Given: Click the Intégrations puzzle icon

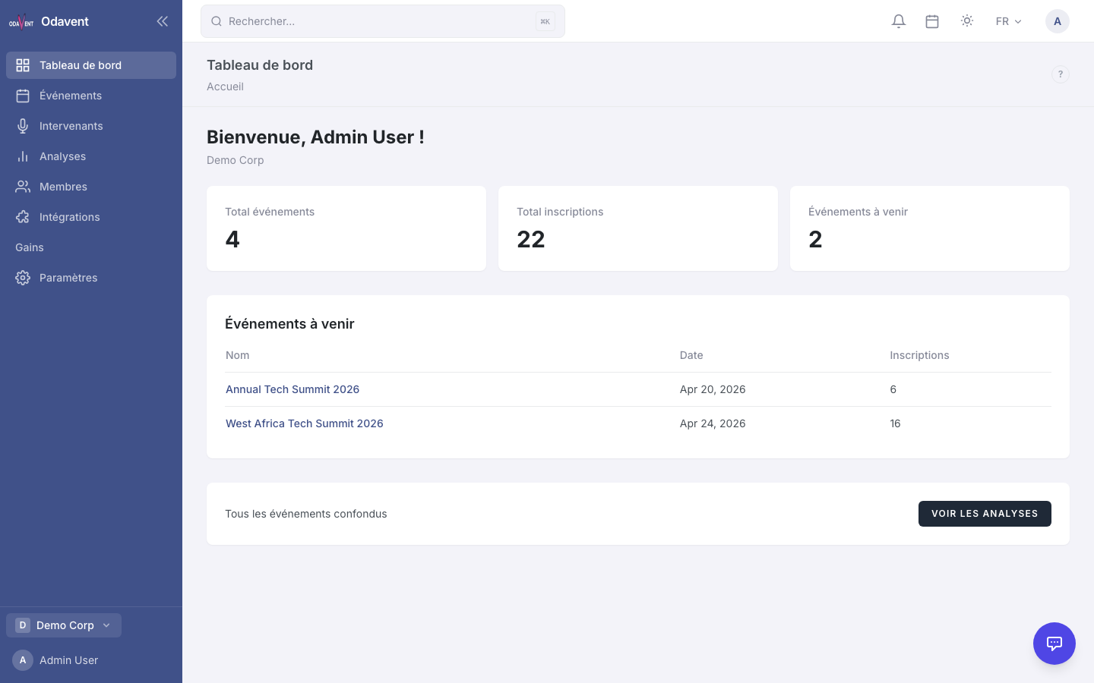Looking at the screenshot, I should [x=23, y=217].
